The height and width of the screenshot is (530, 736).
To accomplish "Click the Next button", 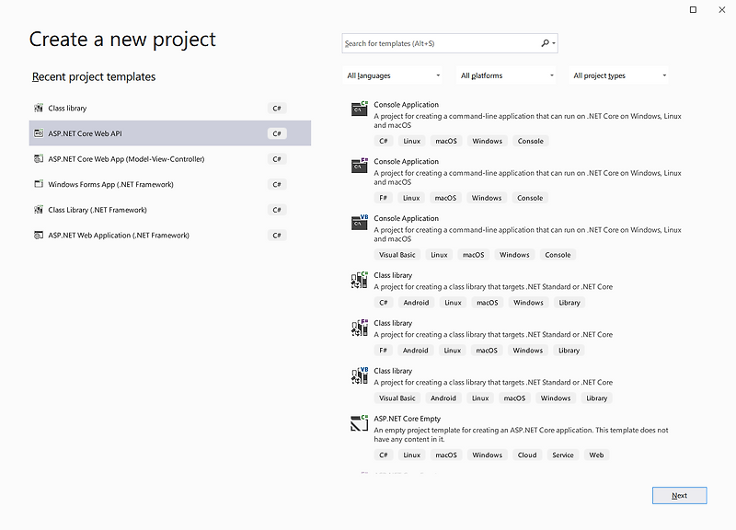I will point(680,495).
